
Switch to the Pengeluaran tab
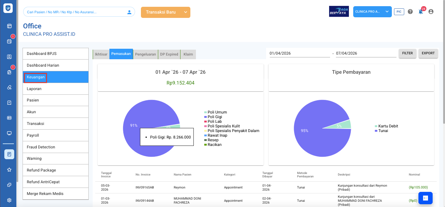[146, 54]
